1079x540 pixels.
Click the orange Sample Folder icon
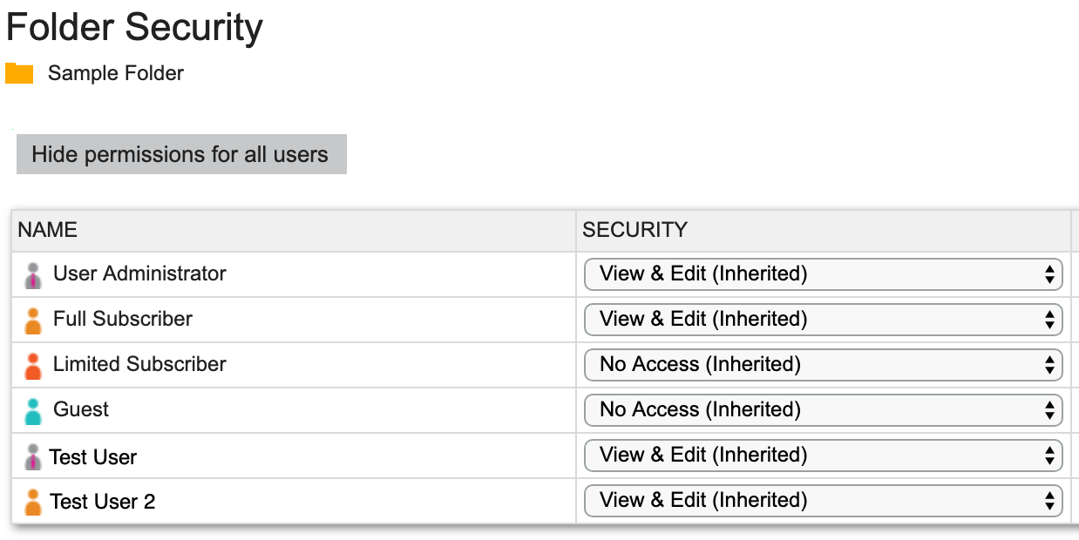pyautogui.click(x=21, y=73)
